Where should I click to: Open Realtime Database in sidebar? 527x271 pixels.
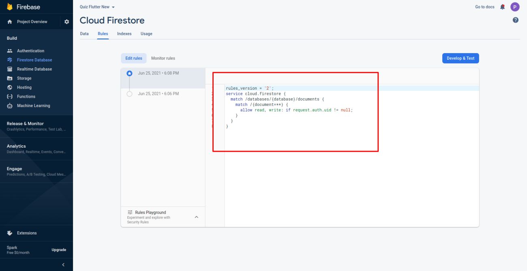coord(34,69)
